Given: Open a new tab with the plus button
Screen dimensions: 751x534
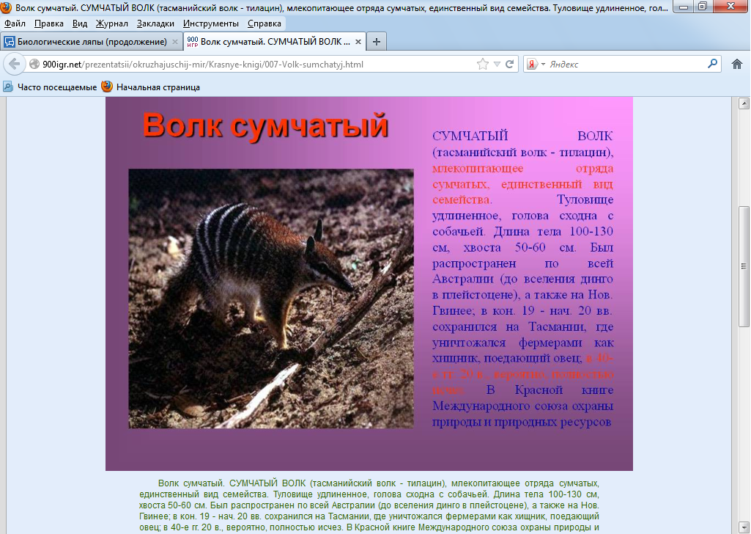Looking at the screenshot, I should point(376,41).
